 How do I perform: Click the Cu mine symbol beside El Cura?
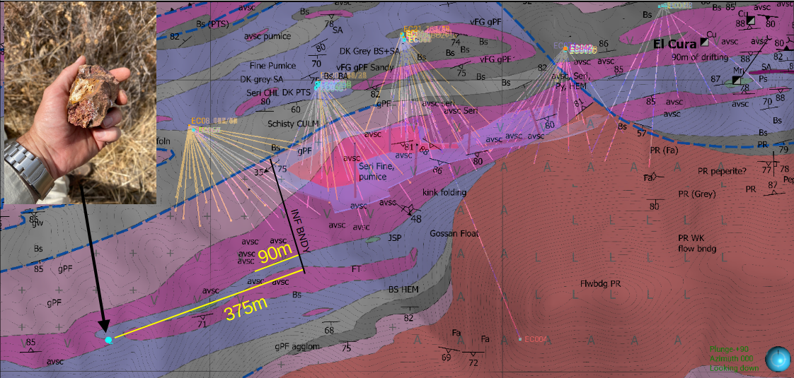tap(704, 42)
